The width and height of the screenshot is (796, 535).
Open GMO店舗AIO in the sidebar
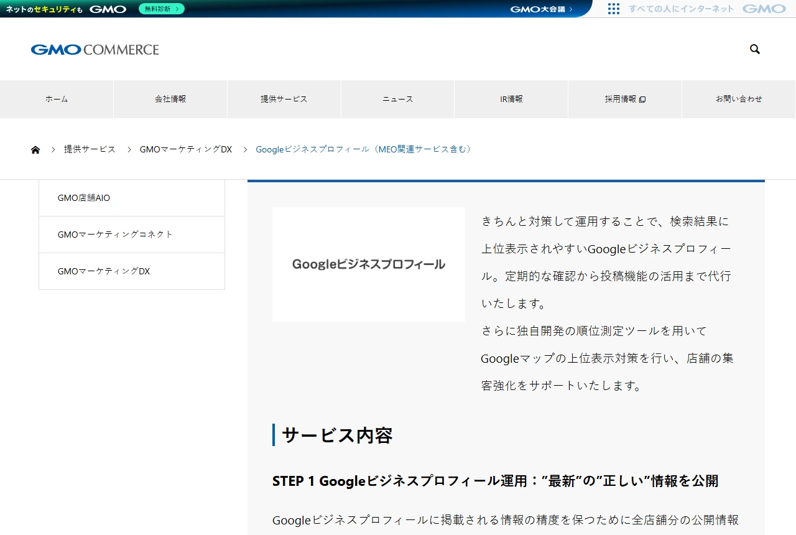(x=132, y=198)
